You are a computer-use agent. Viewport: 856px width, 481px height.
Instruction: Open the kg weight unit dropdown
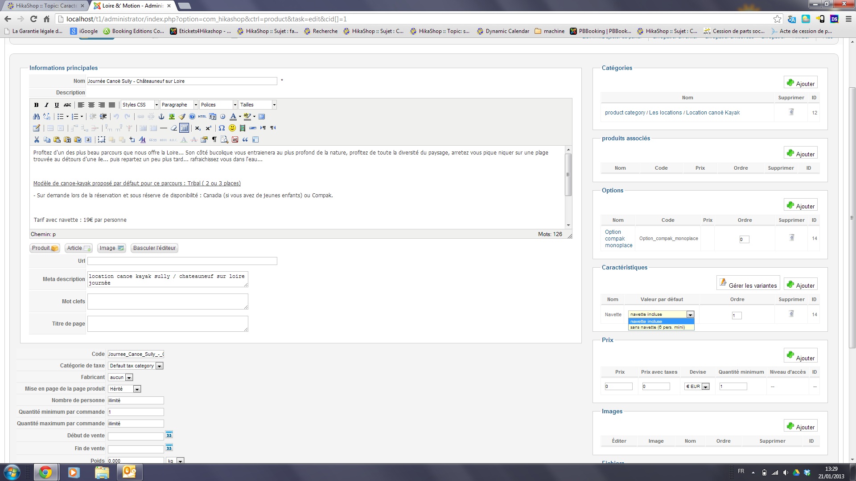(175, 461)
